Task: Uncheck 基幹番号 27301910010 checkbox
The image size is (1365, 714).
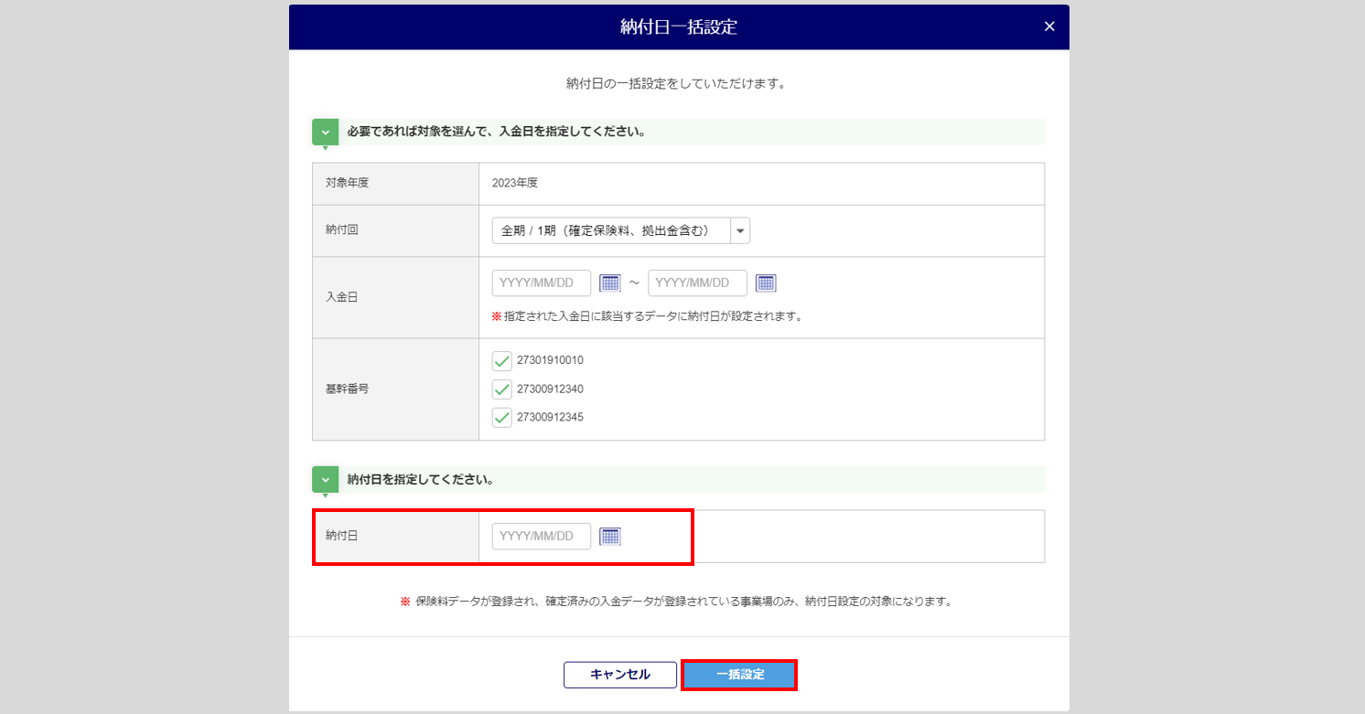Action: 501,360
